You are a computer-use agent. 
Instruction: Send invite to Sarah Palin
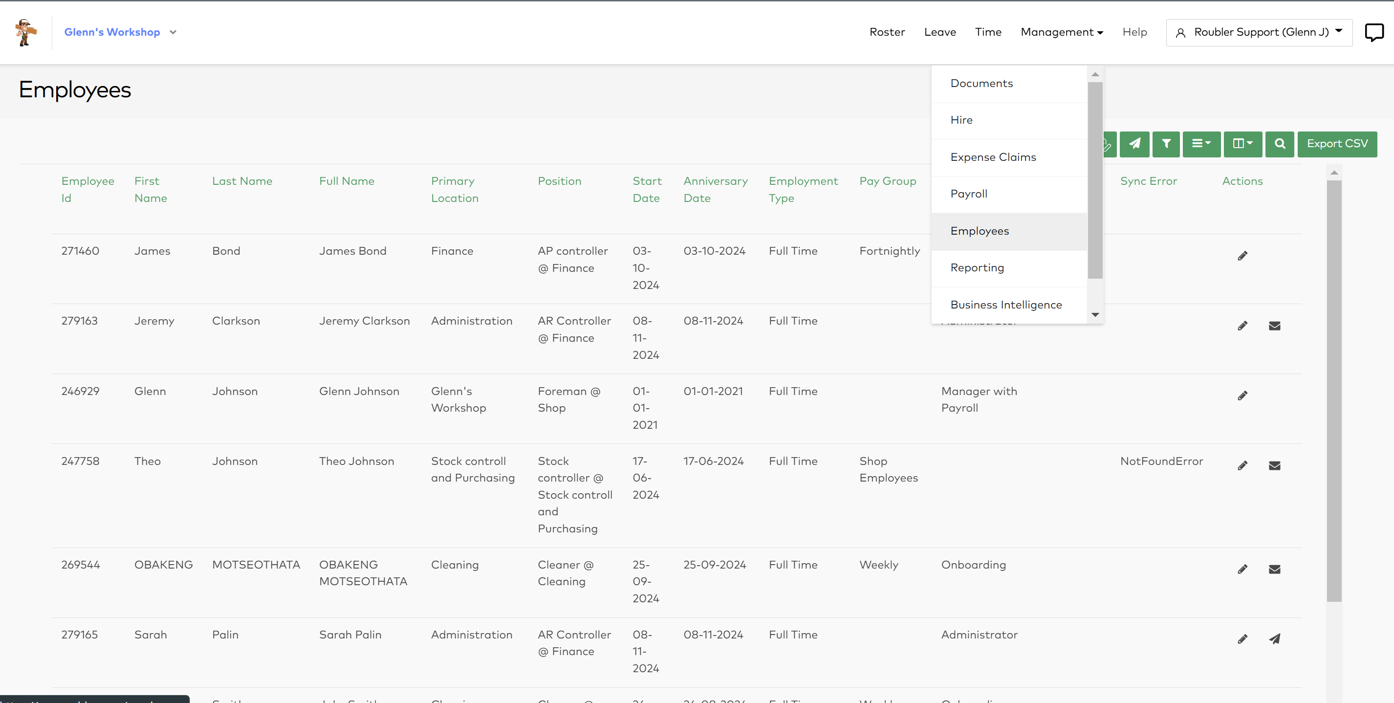pos(1274,639)
